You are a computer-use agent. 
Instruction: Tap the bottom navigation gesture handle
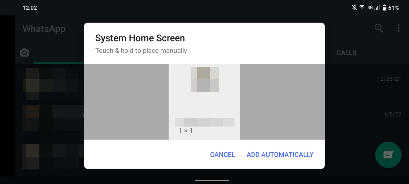coord(212,181)
